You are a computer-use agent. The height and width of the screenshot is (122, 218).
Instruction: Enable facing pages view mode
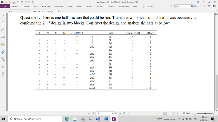tap(173, 113)
